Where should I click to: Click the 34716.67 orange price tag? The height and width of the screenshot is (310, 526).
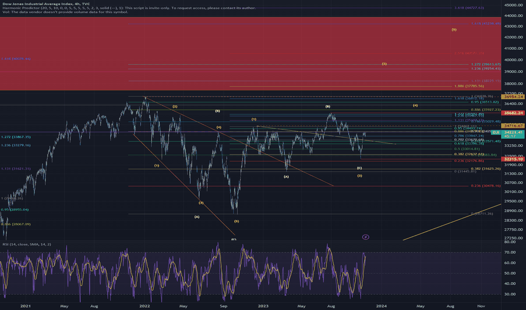click(513, 126)
